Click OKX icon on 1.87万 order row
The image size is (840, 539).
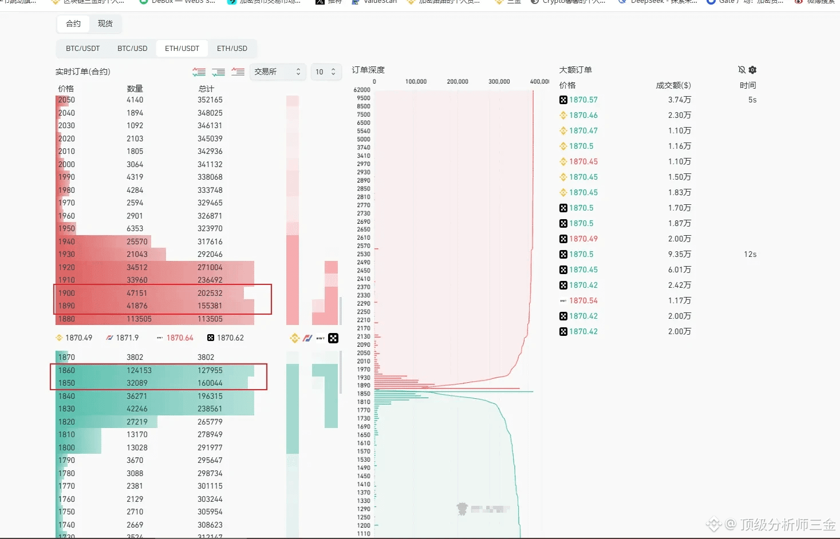(563, 223)
